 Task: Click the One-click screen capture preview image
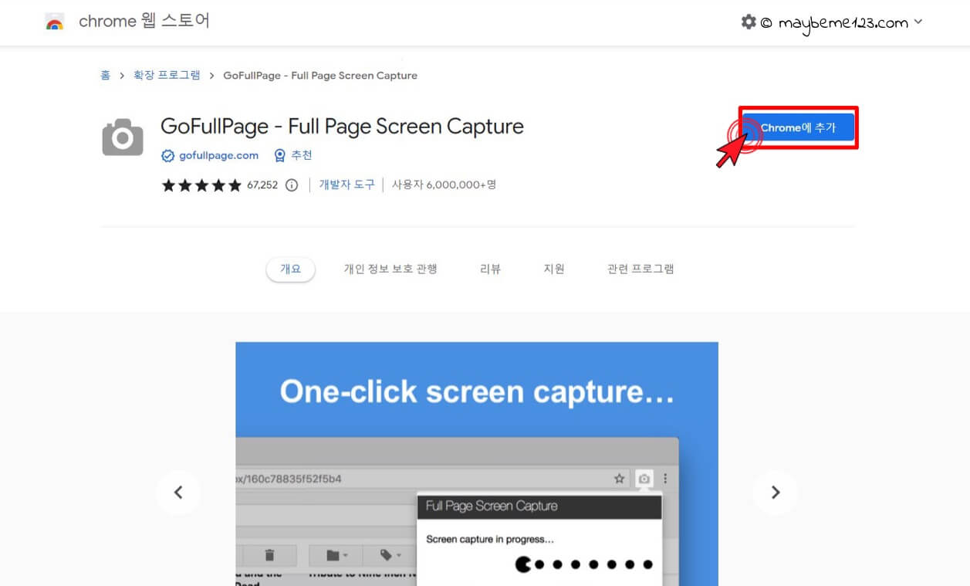[x=477, y=463]
